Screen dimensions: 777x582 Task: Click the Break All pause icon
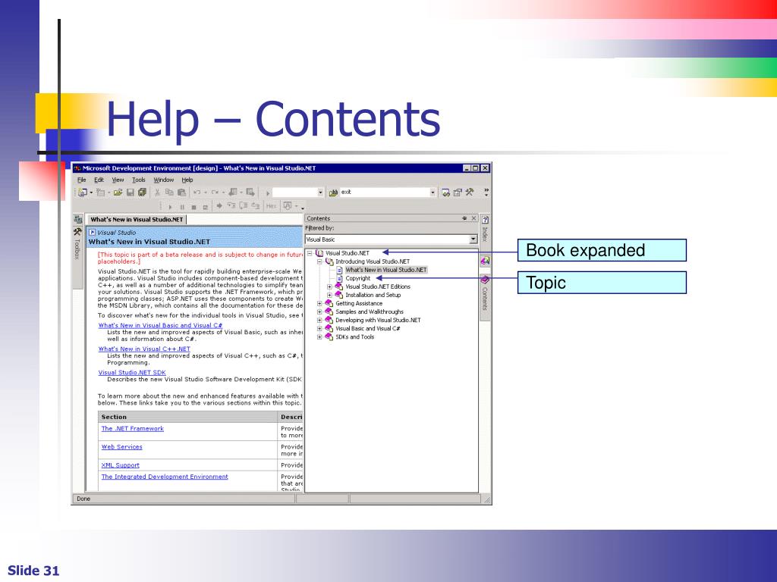coord(182,206)
